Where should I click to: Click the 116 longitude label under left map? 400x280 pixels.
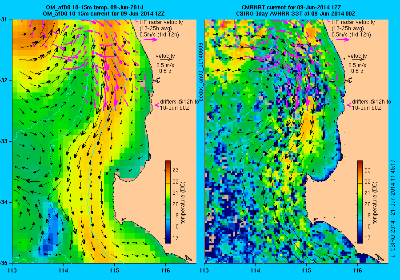point(165,270)
